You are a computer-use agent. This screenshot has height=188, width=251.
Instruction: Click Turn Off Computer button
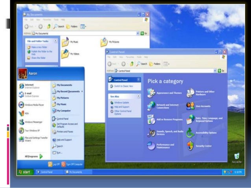[72, 164]
